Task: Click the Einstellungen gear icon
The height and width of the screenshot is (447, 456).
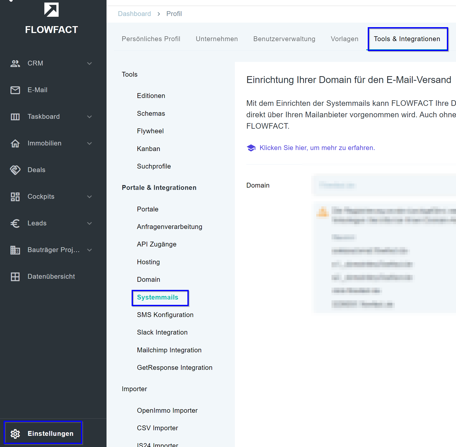Action: 15,434
